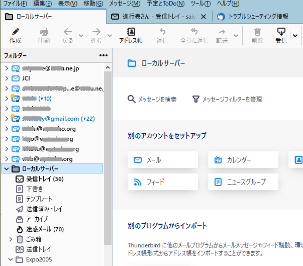303x266 pixels.
Task: Set up a ニュースグループ account
Action: 243,182
